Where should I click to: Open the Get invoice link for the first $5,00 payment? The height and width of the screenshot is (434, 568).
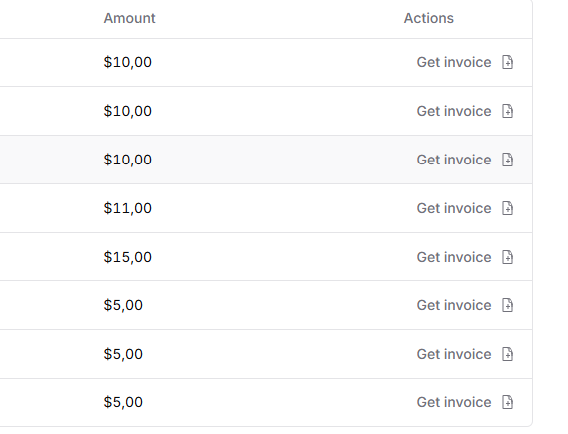coord(454,305)
